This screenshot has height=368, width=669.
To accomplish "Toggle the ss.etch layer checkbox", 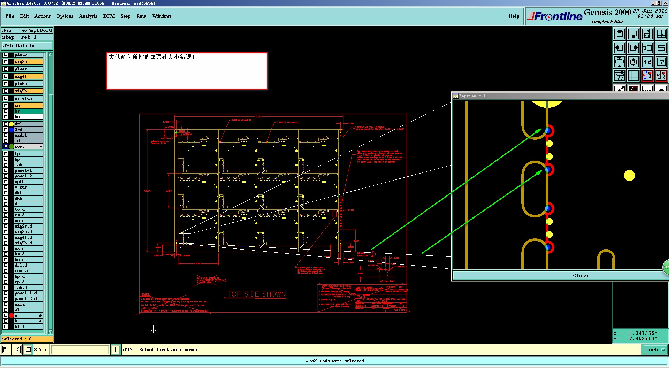I will [x=6, y=98].
